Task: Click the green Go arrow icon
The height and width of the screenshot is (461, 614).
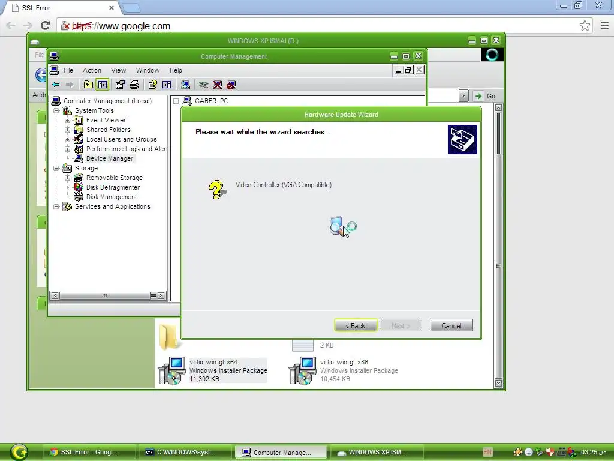Action: click(478, 96)
